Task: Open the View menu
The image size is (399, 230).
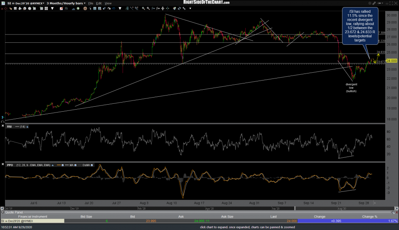Action: tap(108, 2)
